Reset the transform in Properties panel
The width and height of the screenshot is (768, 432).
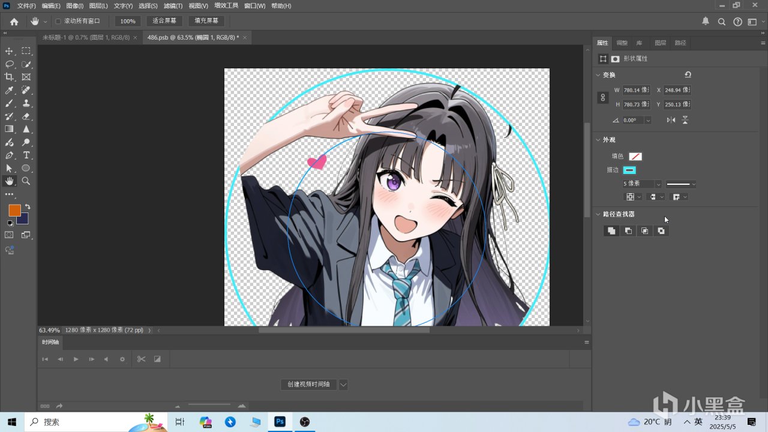point(688,75)
